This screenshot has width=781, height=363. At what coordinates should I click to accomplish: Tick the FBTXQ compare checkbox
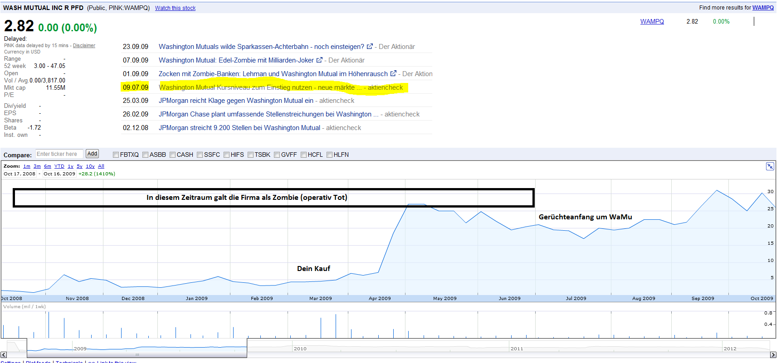pos(116,155)
